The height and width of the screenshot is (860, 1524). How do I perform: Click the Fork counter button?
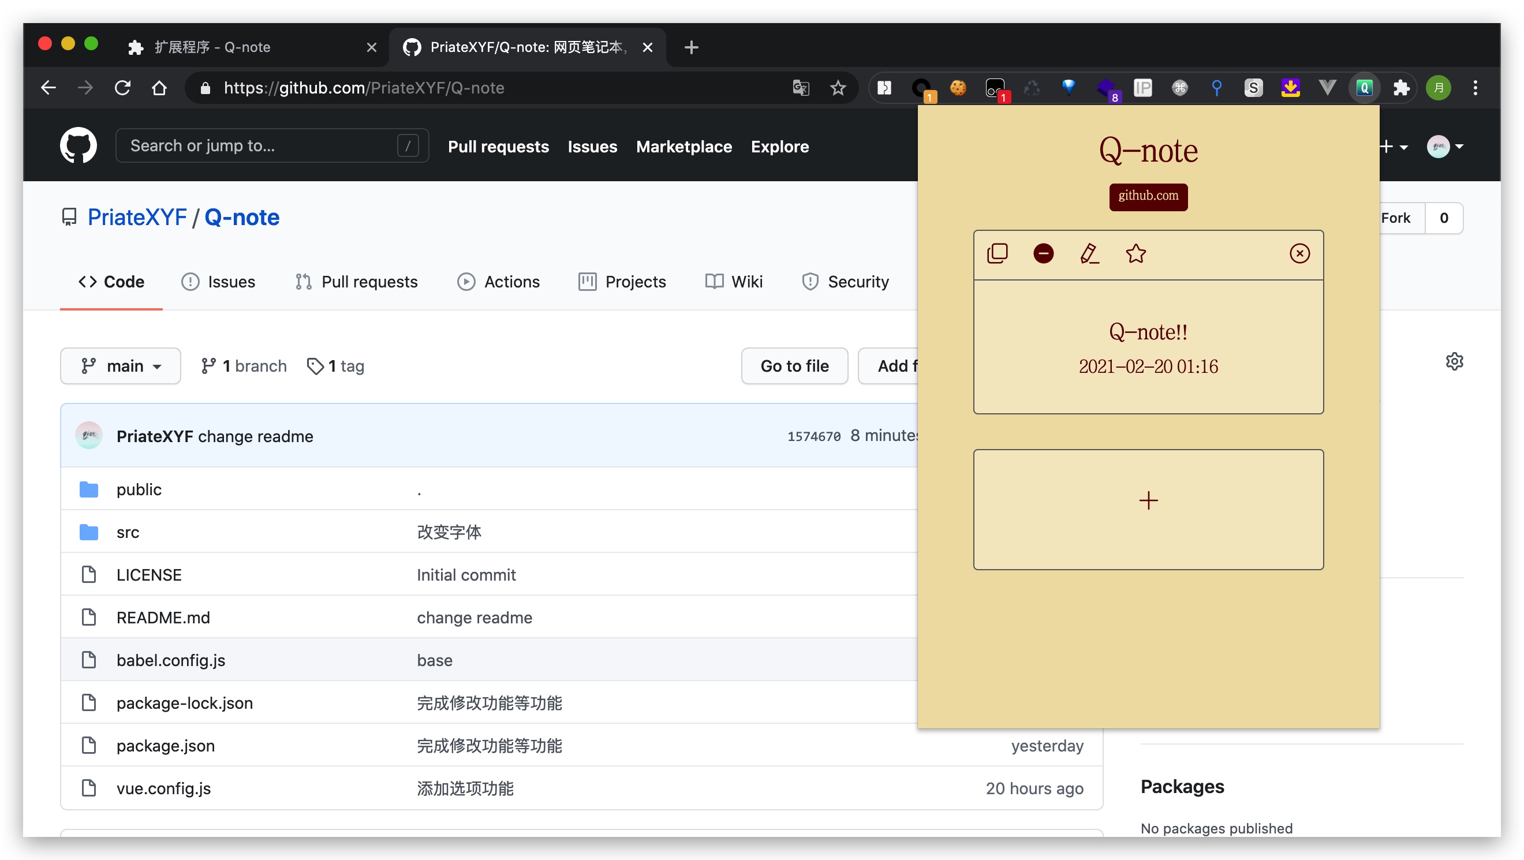pyautogui.click(x=1444, y=216)
